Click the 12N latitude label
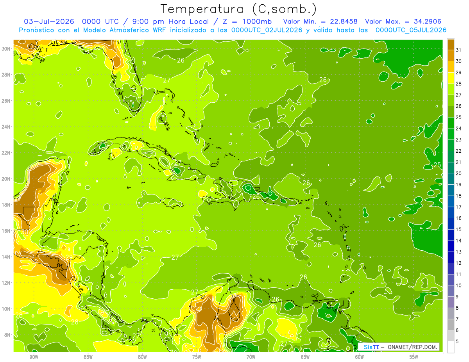 pos(7,283)
